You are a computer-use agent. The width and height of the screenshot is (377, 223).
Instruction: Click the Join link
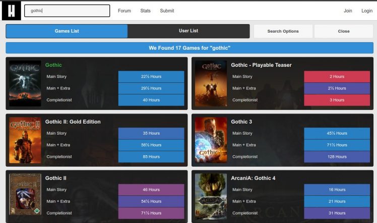pos(348,11)
